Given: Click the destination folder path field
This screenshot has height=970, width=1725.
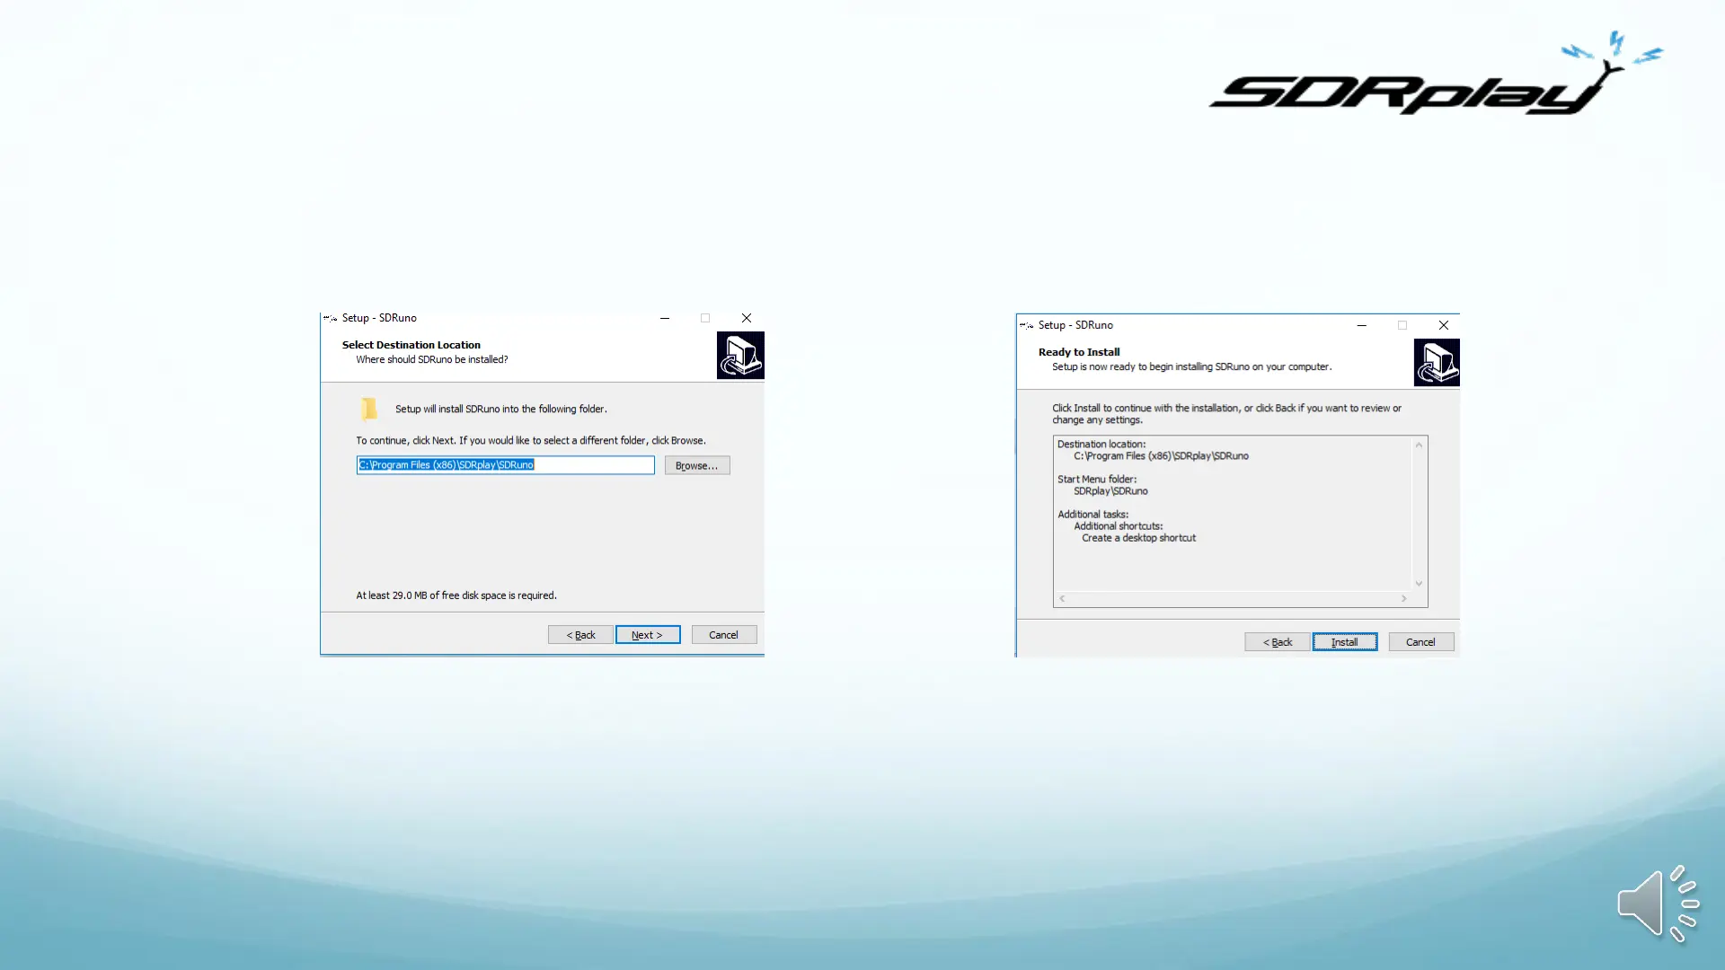Looking at the screenshot, I should 505,465.
